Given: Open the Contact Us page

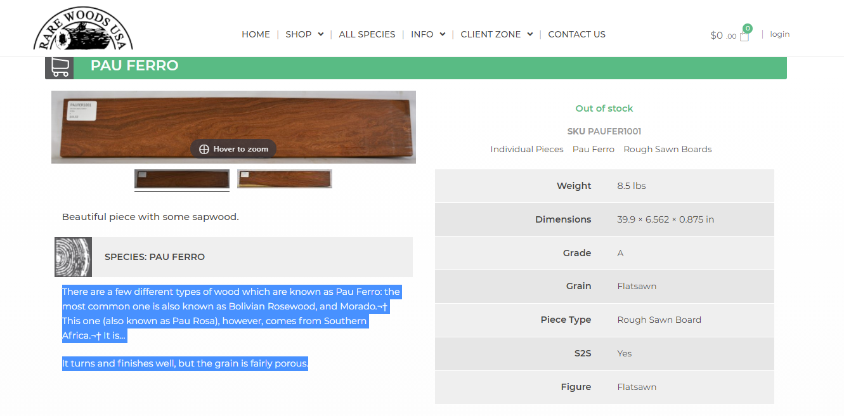Looking at the screenshot, I should [576, 34].
